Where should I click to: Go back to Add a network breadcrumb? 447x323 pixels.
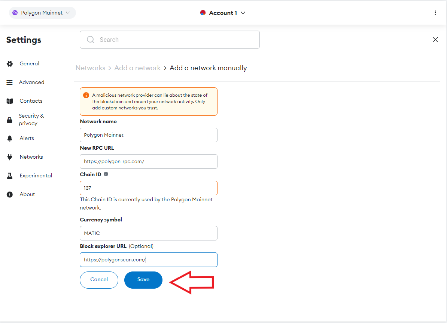click(137, 68)
